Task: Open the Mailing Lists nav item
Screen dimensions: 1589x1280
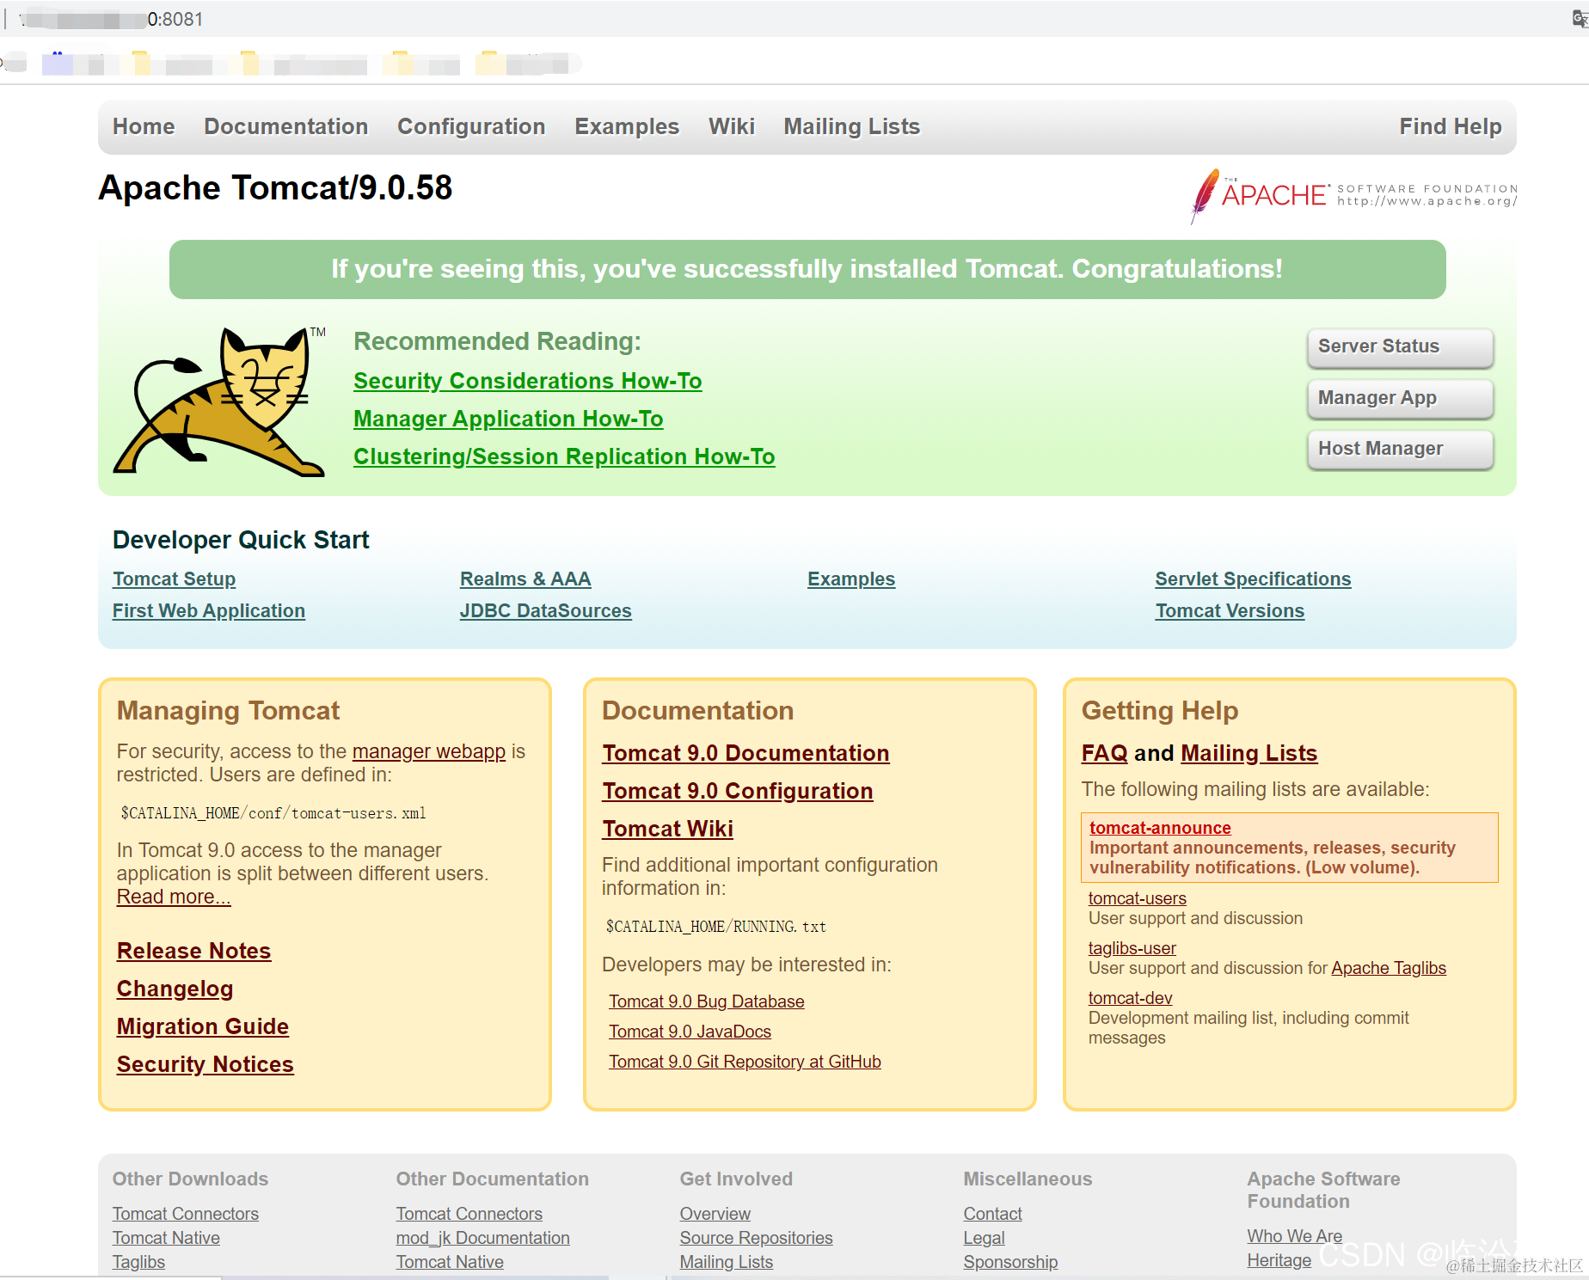Action: point(851,126)
